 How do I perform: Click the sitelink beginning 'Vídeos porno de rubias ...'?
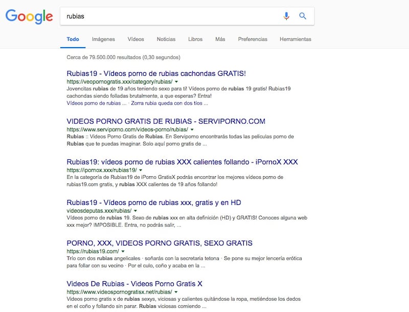click(x=97, y=103)
